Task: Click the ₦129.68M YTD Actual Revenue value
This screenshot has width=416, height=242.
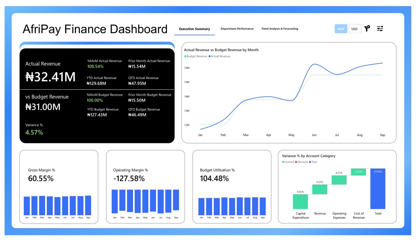Action: pyautogui.click(x=97, y=83)
